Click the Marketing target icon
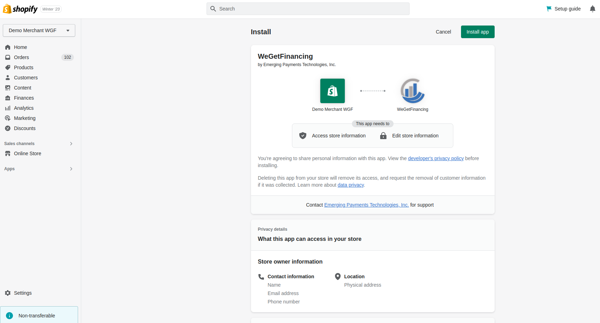Viewport: 600px width, 323px height. click(8, 118)
